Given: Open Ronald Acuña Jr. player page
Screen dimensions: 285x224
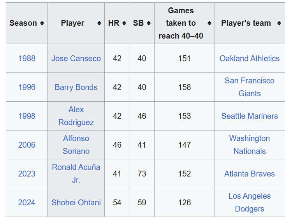Looking at the screenshot, I should 76,174.
